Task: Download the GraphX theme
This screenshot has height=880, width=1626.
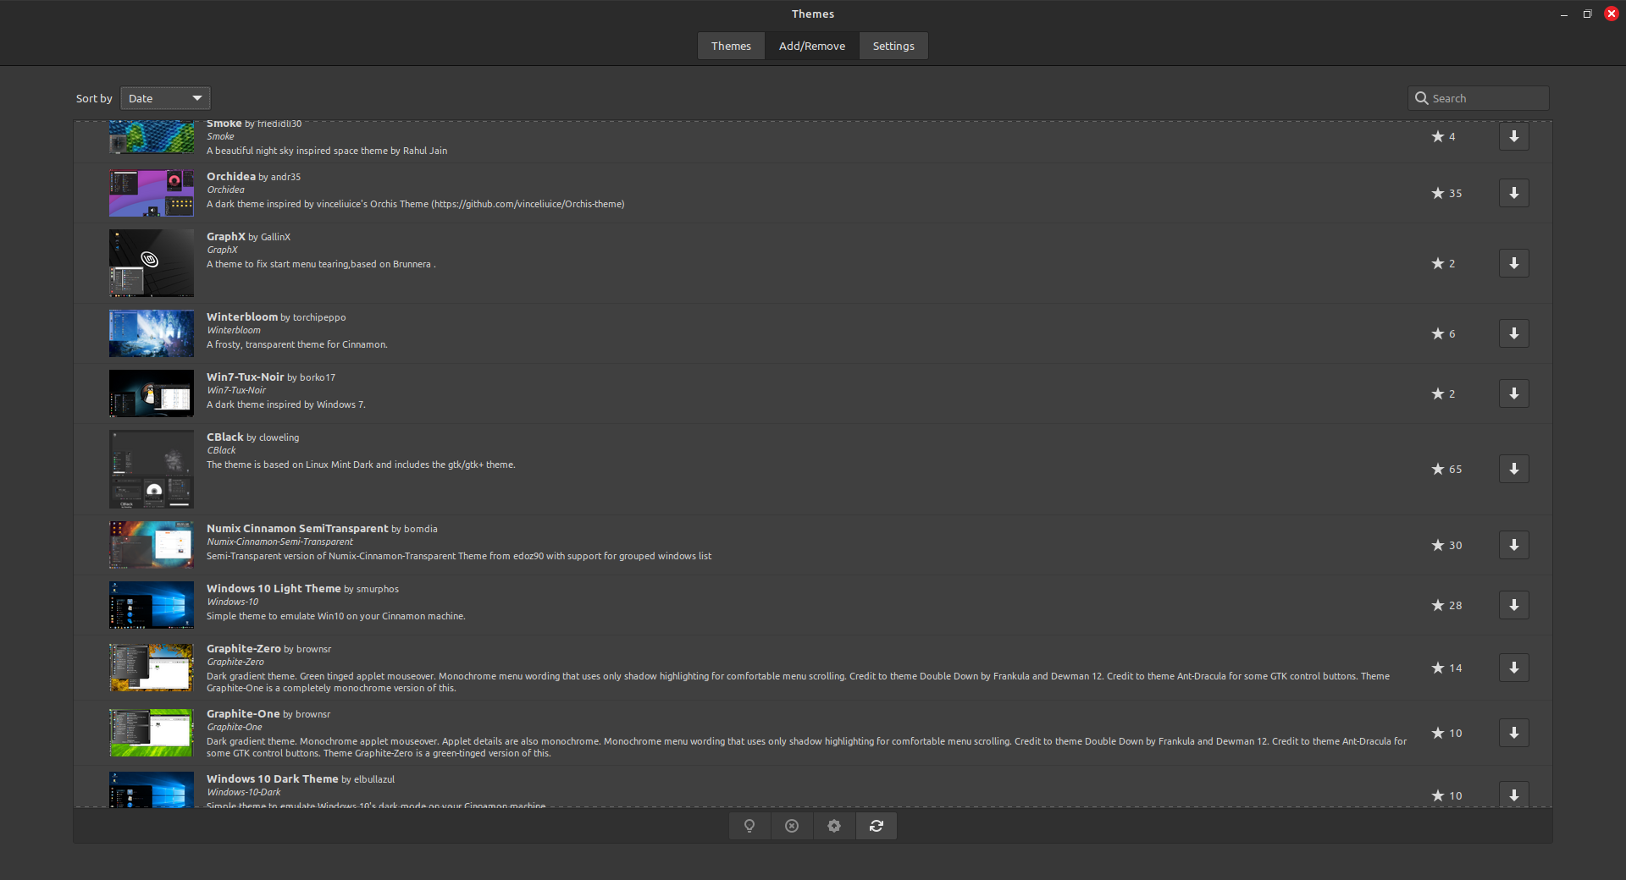Action: [x=1513, y=263]
